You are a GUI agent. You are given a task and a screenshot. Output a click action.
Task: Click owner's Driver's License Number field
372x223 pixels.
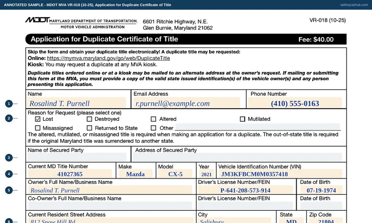[245, 190]
